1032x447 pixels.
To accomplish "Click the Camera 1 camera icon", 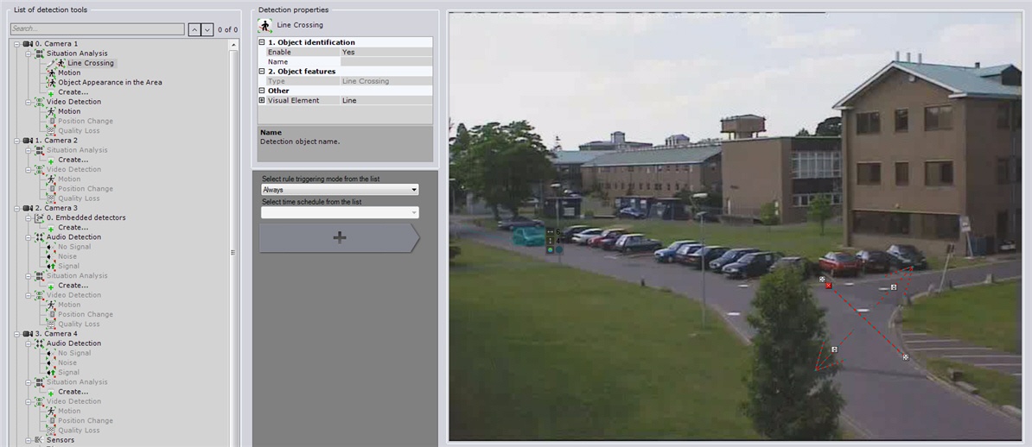I will coord(29,44).
